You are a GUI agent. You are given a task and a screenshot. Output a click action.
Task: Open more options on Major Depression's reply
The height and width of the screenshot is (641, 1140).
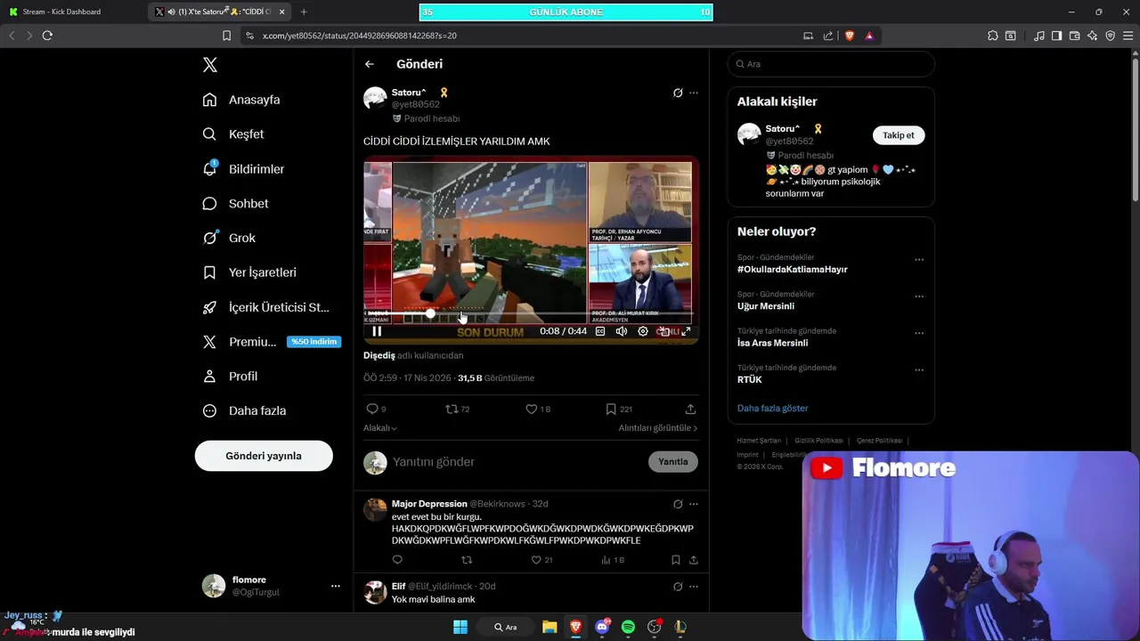[x=694, y=504]
